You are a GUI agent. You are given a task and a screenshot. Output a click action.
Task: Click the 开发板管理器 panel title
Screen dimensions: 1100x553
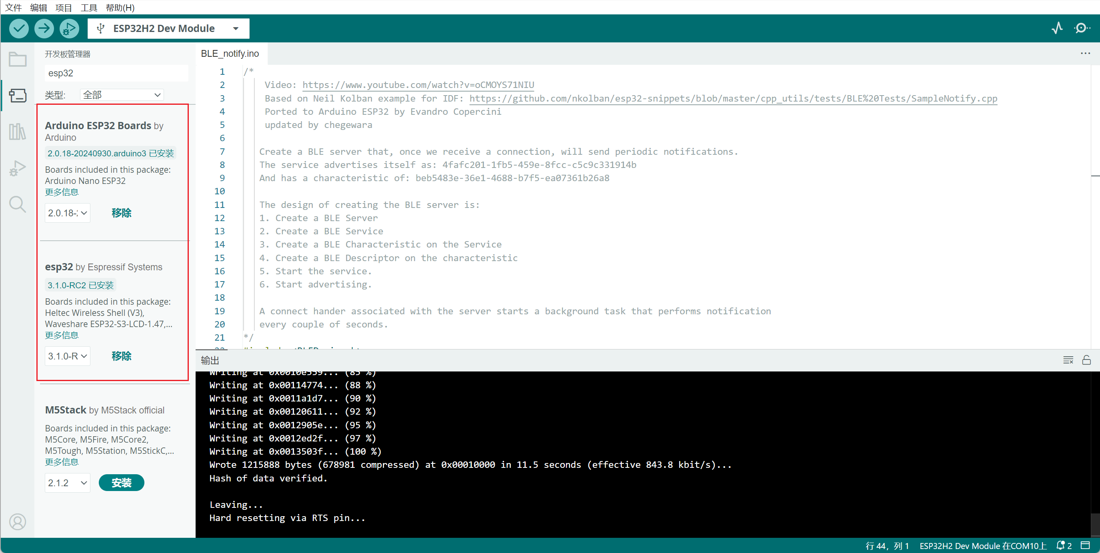68,54
